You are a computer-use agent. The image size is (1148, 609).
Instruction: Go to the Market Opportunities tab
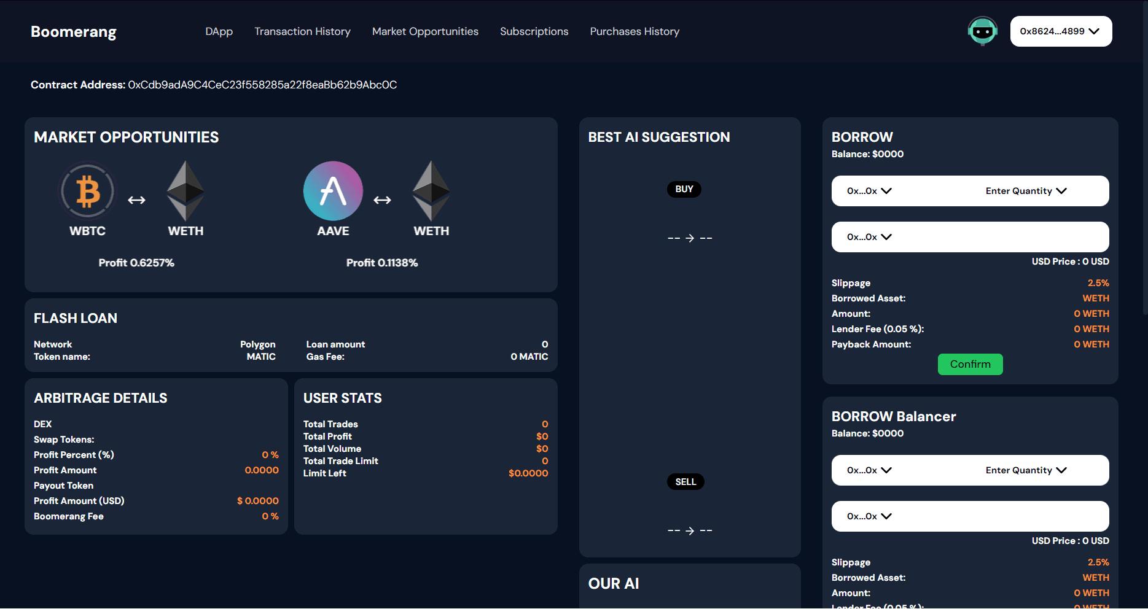click(x=425, y=31)
